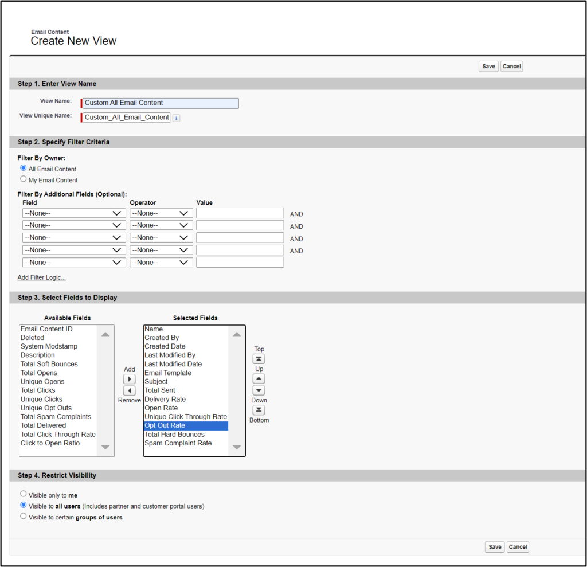The image size is (587, 567).
Task: Click the Remove arrow button
Action: tap(129, 390)
